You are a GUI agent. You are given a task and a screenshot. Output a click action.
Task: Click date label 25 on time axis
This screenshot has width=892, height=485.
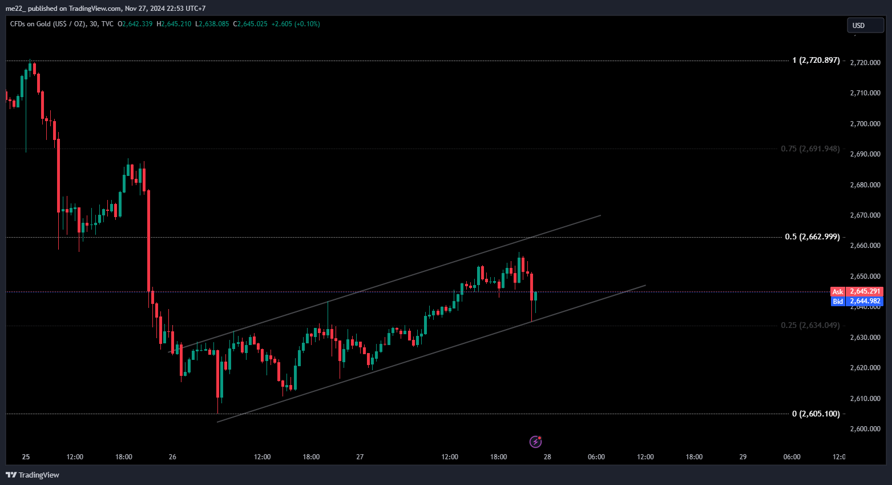pos(26,457)
